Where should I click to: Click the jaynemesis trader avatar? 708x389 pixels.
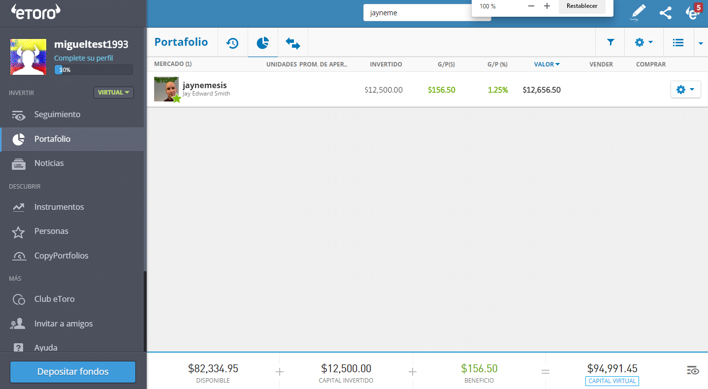coord(166,89)
